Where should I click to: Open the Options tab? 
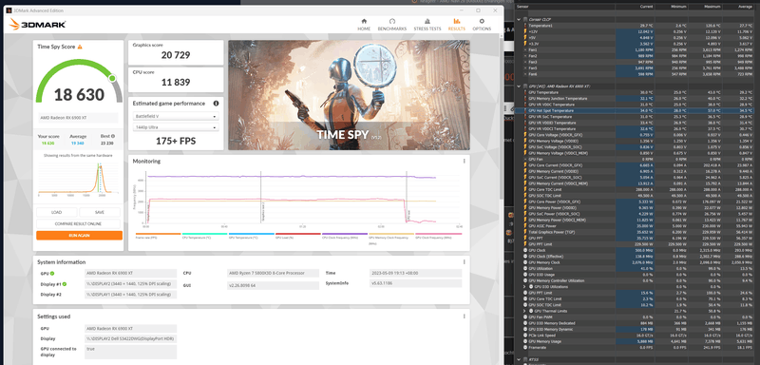tap(482, 25)
